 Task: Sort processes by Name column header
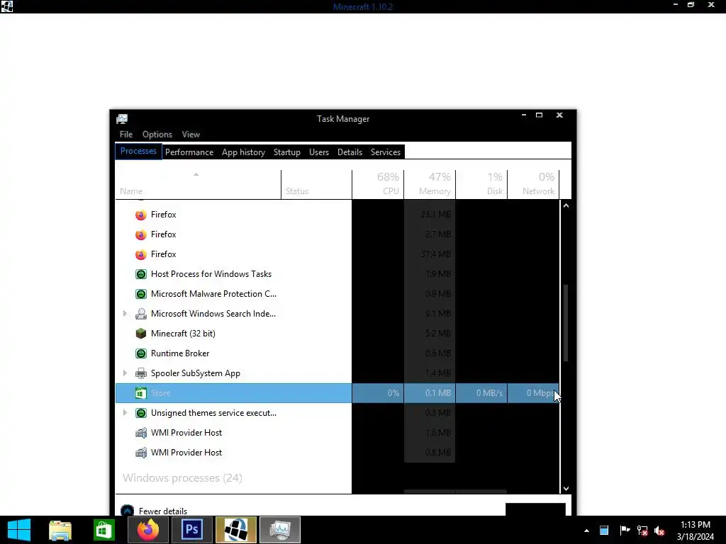point(198,185)
